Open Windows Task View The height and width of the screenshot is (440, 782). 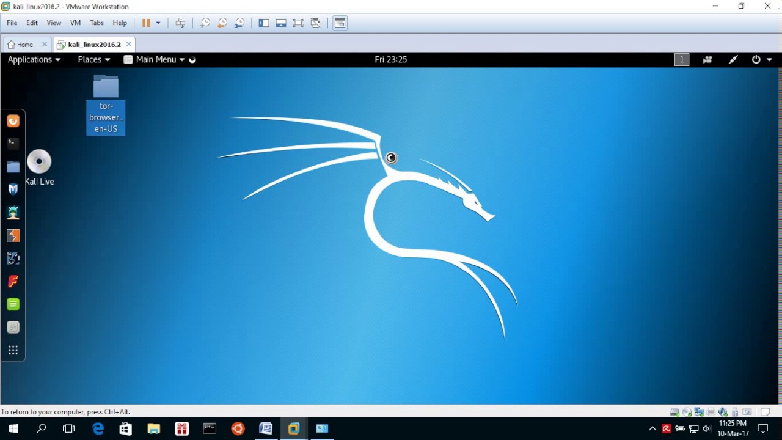(x=68, y=428)
